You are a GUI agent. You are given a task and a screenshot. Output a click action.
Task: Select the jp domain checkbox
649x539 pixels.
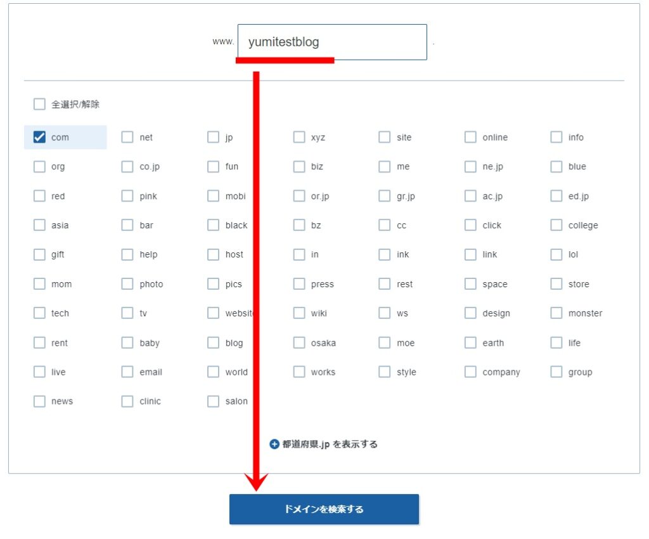[214, 138]
